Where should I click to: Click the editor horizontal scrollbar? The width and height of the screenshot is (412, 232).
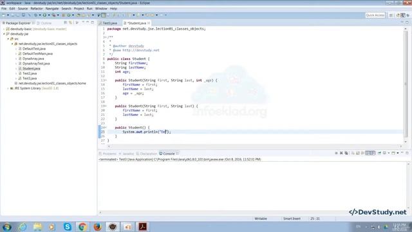click(254, 146)
